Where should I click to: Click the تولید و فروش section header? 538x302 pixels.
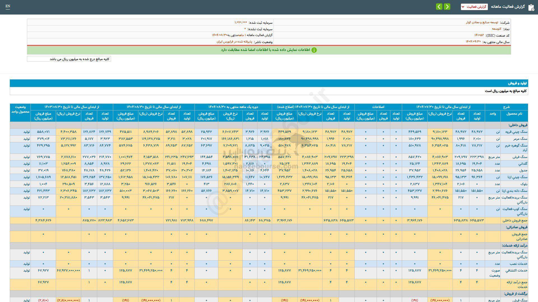pyautogui.click(x=518, y=83)
